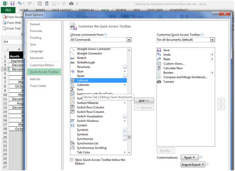Open the Customize Ribbon category
The image size is (235, 171).
point(42,65)
